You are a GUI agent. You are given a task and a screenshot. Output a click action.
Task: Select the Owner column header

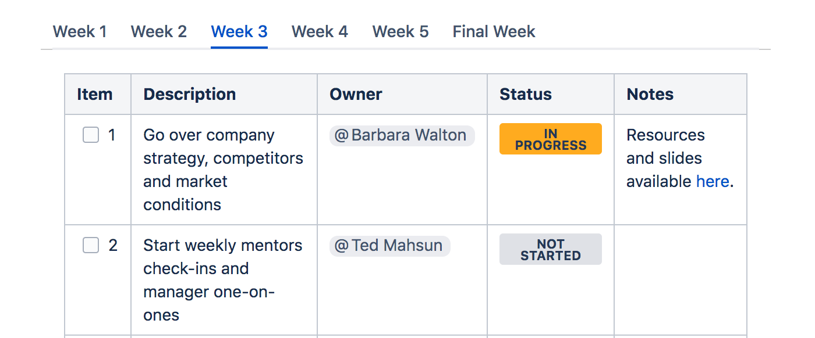[356, 94]
